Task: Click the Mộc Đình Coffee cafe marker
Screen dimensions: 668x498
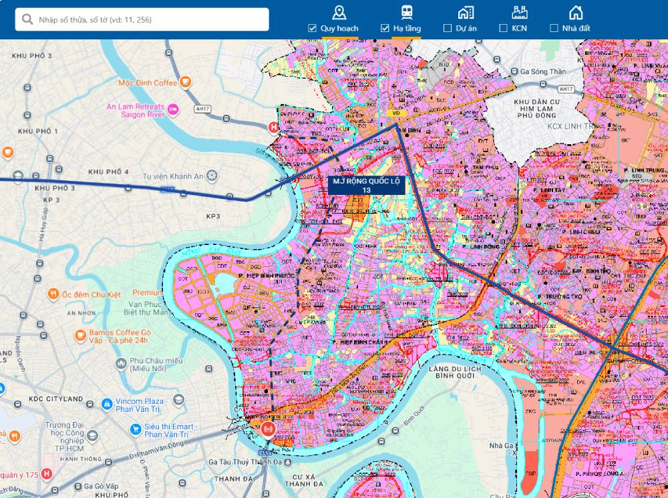Action: (x=185, y=83)
